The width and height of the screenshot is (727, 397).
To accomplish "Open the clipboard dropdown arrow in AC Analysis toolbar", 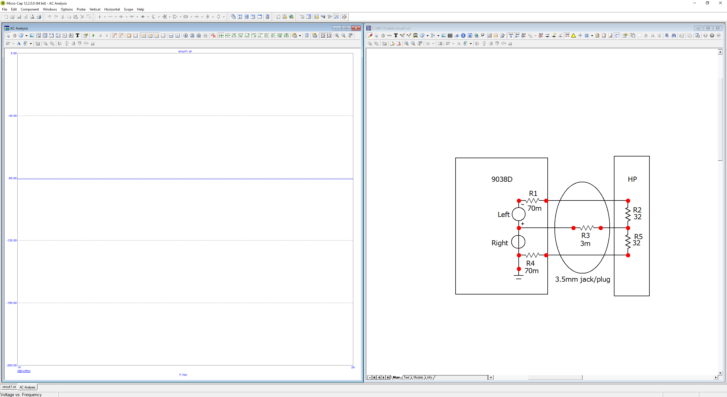I will tap(300, 36).
